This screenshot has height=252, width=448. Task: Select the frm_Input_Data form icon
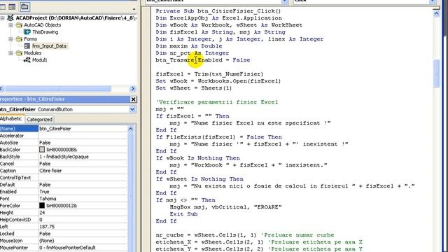27,46
